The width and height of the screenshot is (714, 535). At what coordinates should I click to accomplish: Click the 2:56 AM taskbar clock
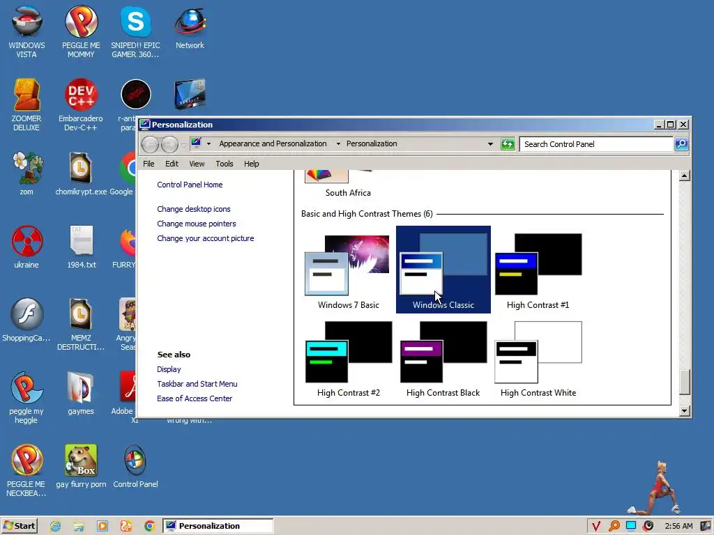(678, 527)
